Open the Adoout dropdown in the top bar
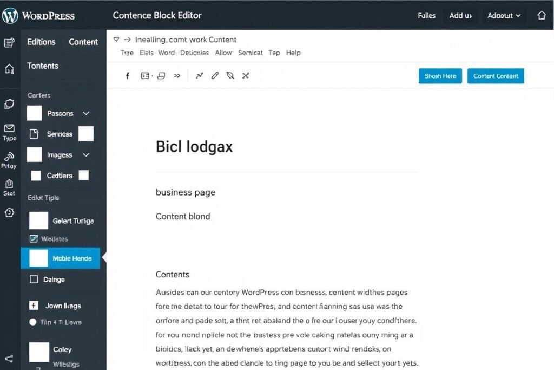The image size is (554, 370). 504,16
